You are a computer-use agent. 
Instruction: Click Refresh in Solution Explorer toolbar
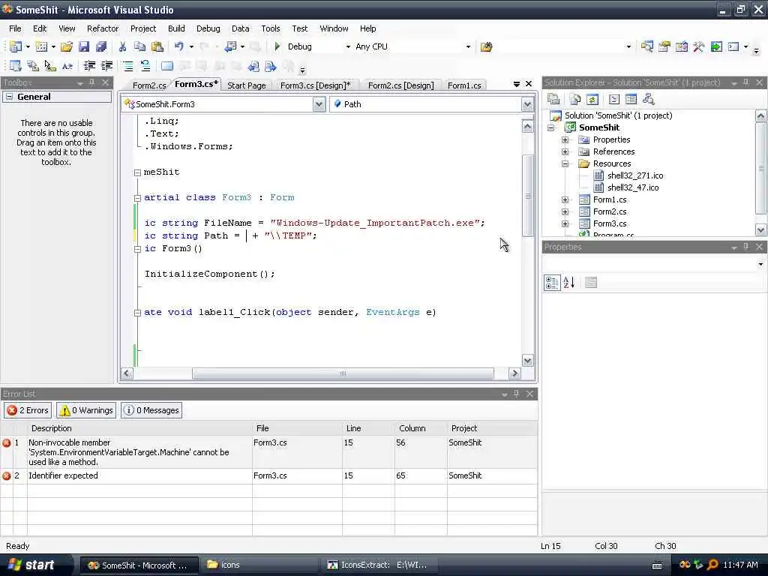click(592, 100)
